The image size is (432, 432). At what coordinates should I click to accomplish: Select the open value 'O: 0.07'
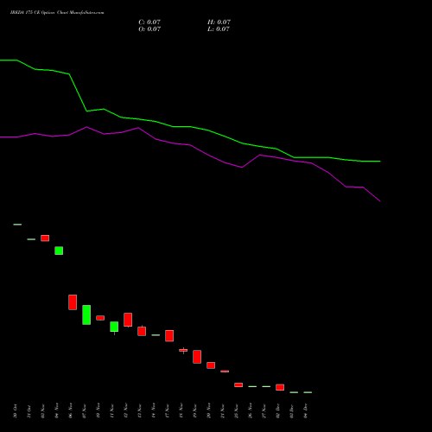click(x=149, y=29)
